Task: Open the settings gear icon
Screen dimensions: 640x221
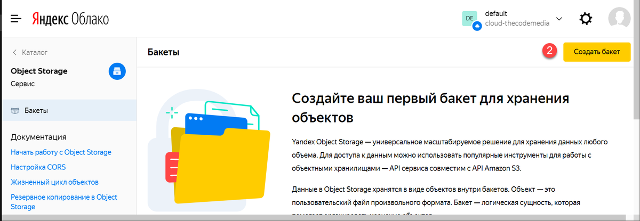Action: (x=586, y=19)
